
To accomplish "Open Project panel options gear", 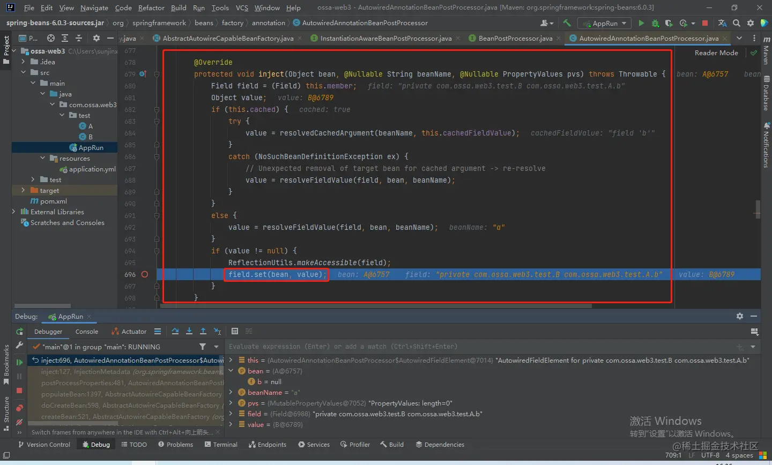I will pos(96,38).
